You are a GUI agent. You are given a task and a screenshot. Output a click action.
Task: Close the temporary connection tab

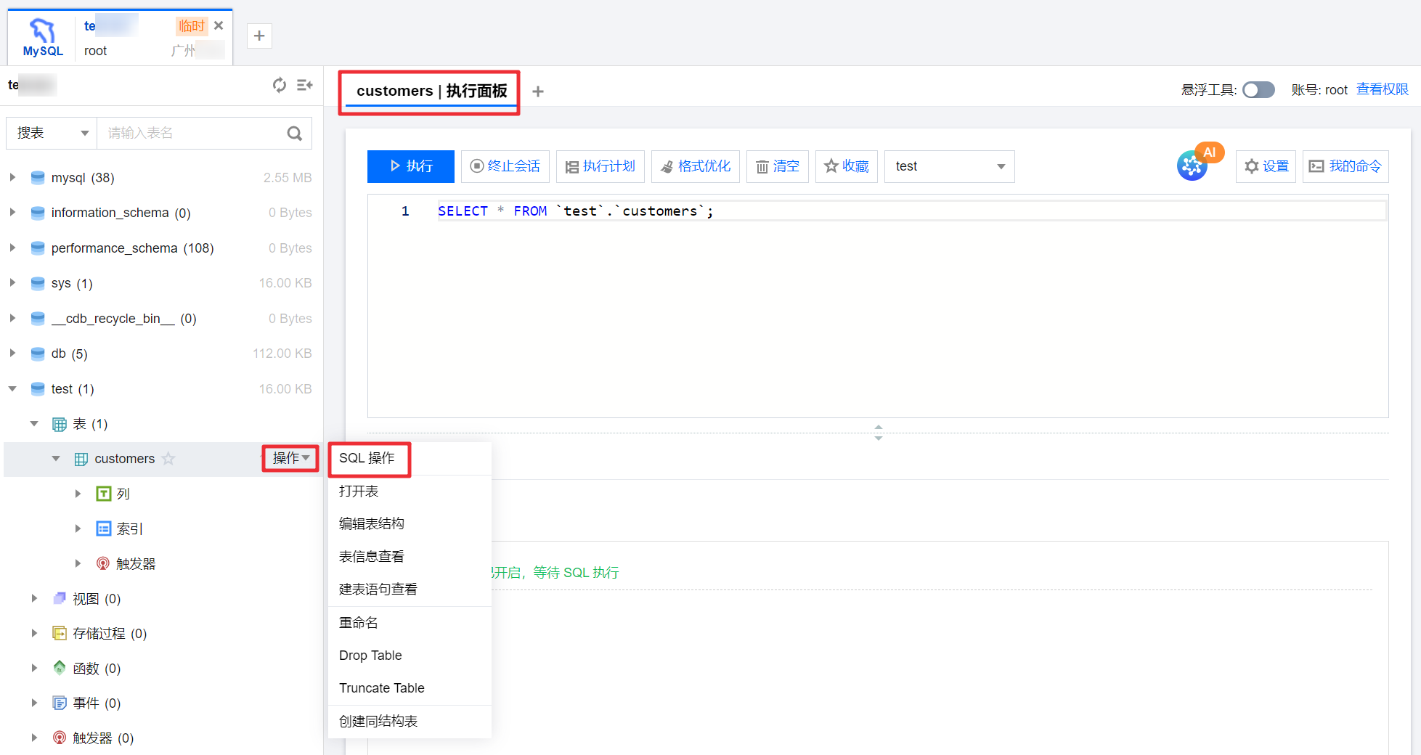219,25
